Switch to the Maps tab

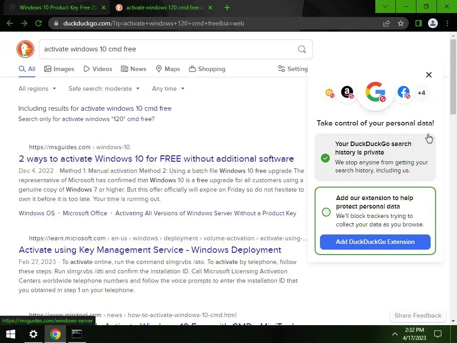coord(168,69)
